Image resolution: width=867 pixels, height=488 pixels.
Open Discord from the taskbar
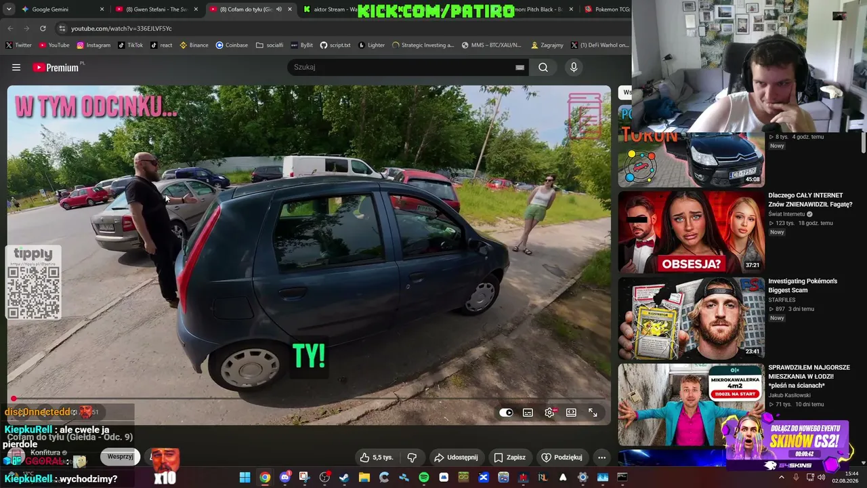285,477
